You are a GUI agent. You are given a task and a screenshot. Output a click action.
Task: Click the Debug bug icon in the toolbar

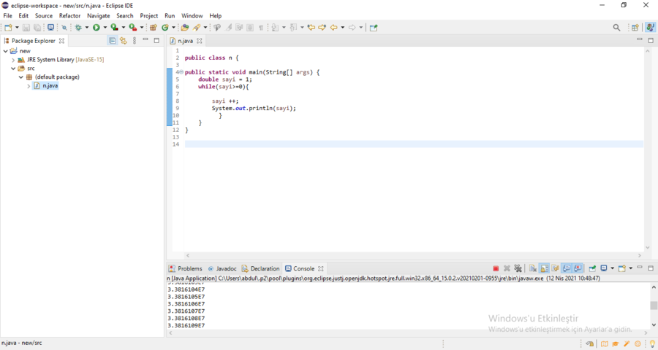78,28
